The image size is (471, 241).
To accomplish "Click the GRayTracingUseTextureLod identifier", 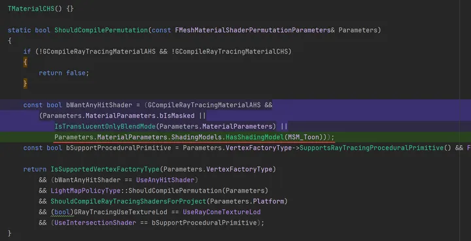I will 120,212.
